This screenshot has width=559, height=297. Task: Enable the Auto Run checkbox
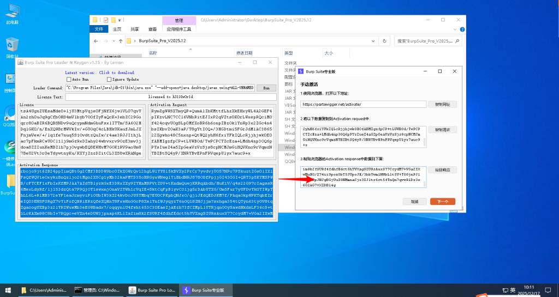click(x=69, y=80)
